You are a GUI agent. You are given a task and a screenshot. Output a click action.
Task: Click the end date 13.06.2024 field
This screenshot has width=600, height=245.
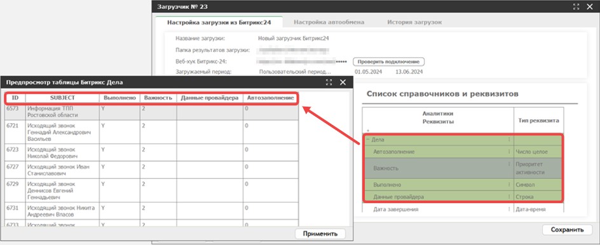point(409,72)
